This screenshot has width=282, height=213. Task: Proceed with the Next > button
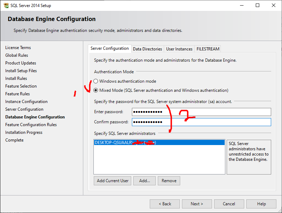[x=197, y=204]
